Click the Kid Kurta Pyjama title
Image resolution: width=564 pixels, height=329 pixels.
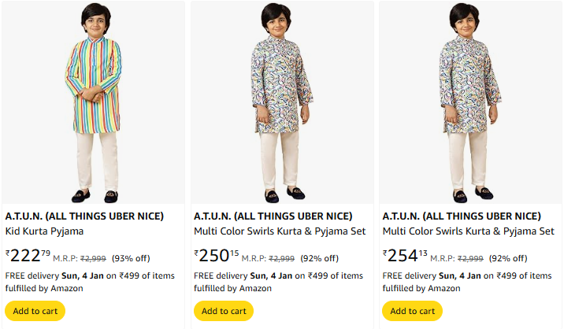[44, 231]
